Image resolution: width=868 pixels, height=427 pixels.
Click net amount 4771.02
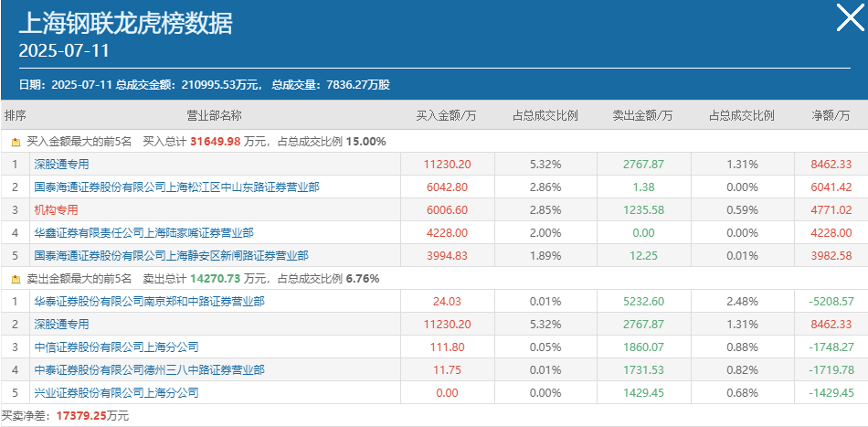tap(831, 210)
